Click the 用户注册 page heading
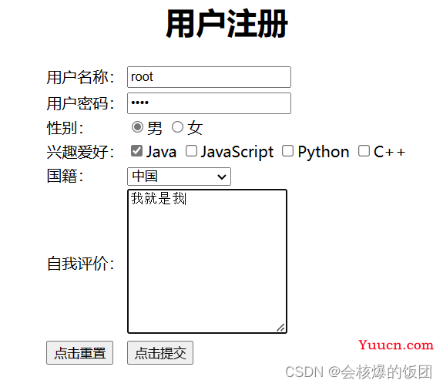The height and width of the screenshot is (387, 443). coord(227,24)
